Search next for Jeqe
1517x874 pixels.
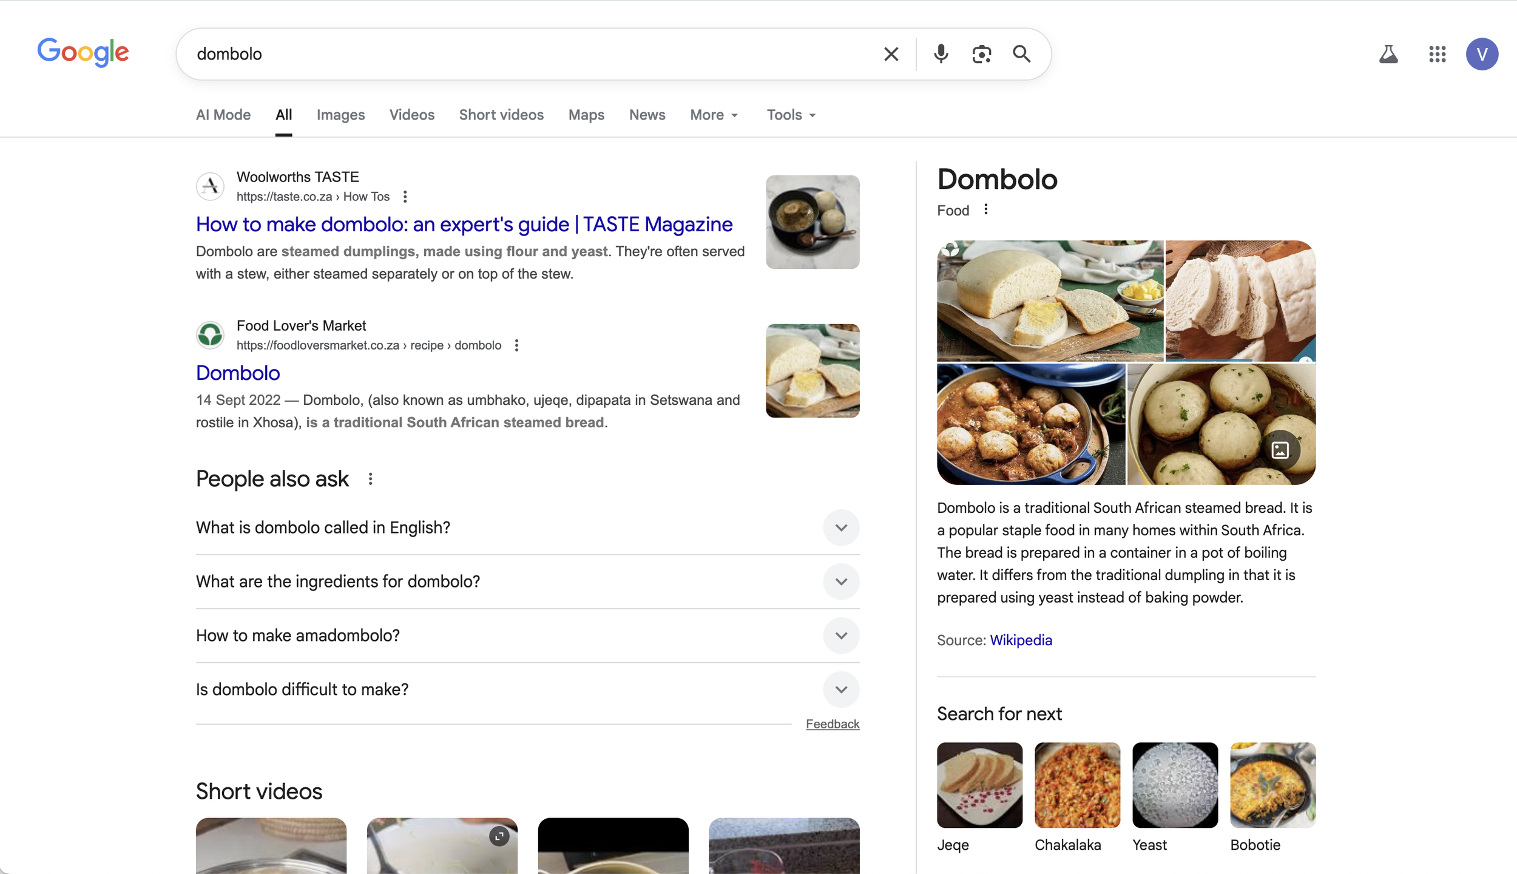[979, 798]
